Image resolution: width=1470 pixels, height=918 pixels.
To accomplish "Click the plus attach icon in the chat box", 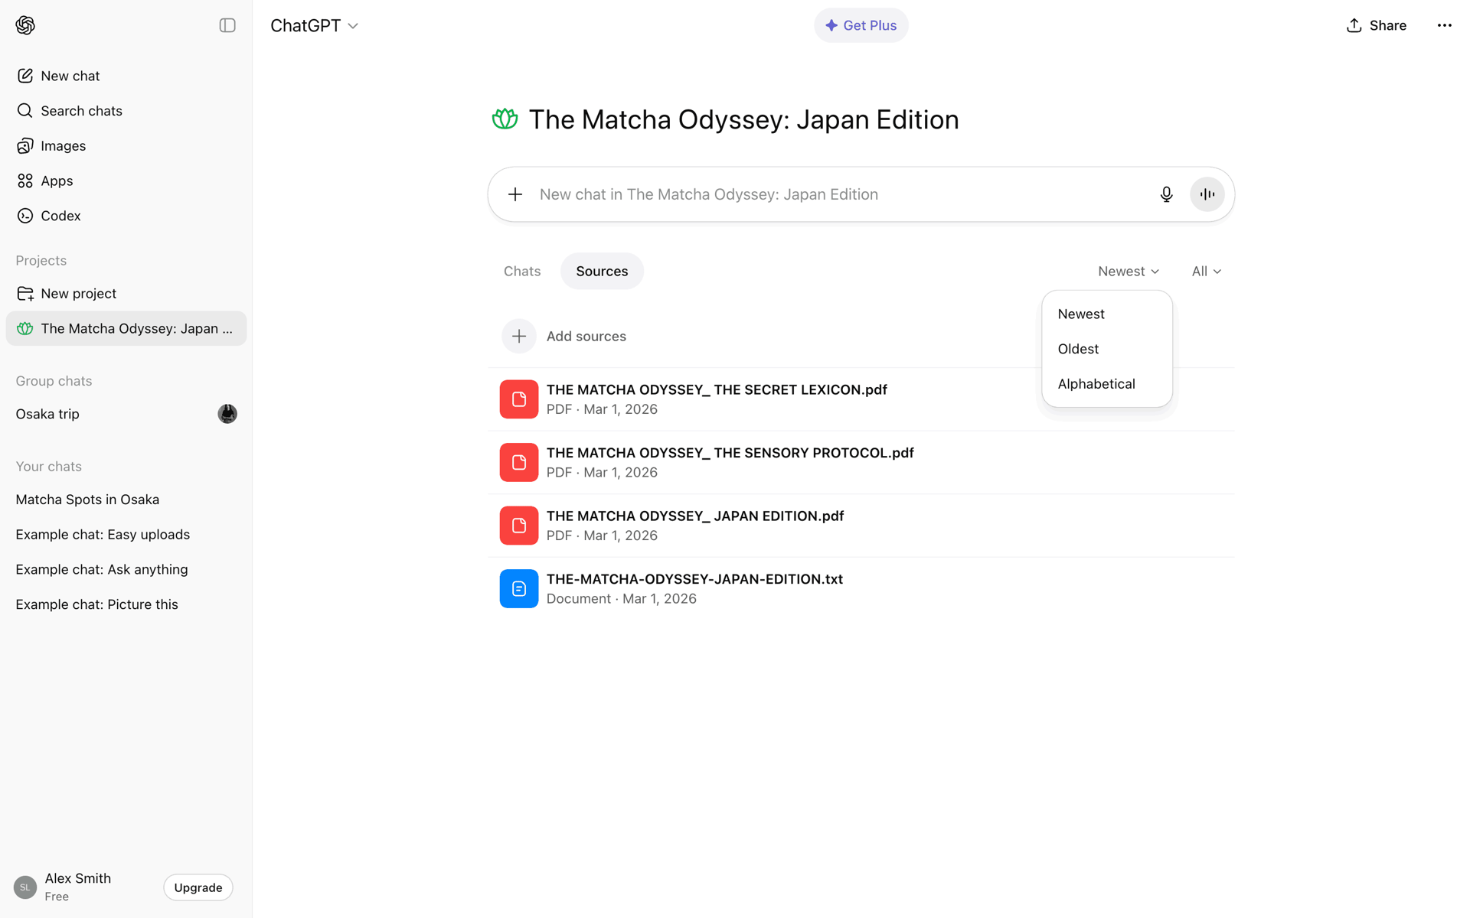I will [x=515, y=194].
